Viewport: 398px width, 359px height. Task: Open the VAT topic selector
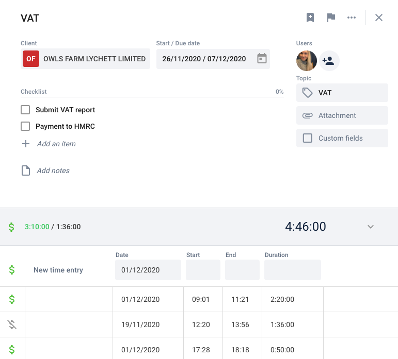[342, 93]
